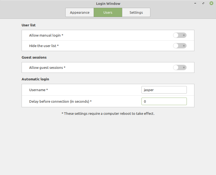The height and width of the screenshot is (175, 216).
Task: Focus the Delay before connection field
Action: tap(164, 101)
